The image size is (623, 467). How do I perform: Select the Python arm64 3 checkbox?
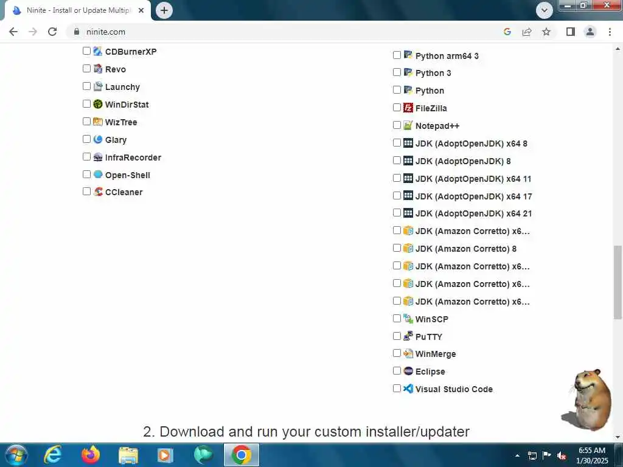(397, 55)
